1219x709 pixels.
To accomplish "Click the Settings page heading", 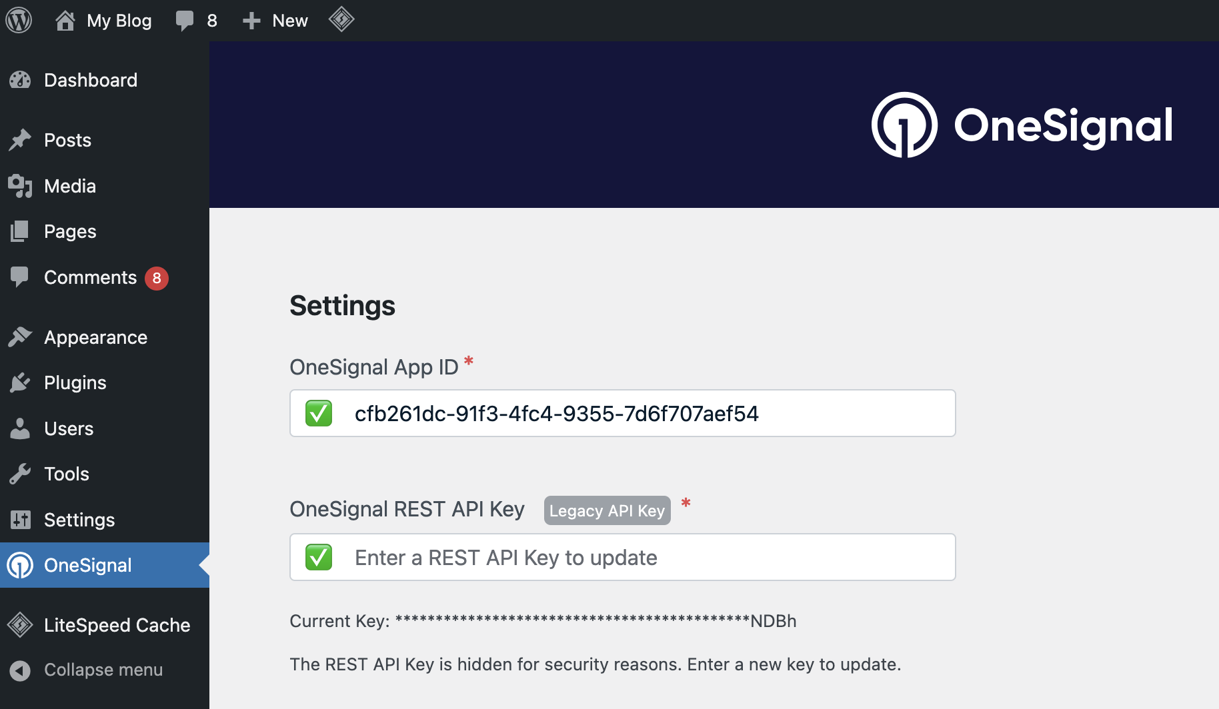I will point(342,306).
